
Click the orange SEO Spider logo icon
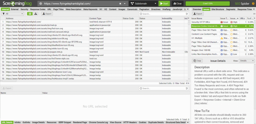[x=253, y=4]
